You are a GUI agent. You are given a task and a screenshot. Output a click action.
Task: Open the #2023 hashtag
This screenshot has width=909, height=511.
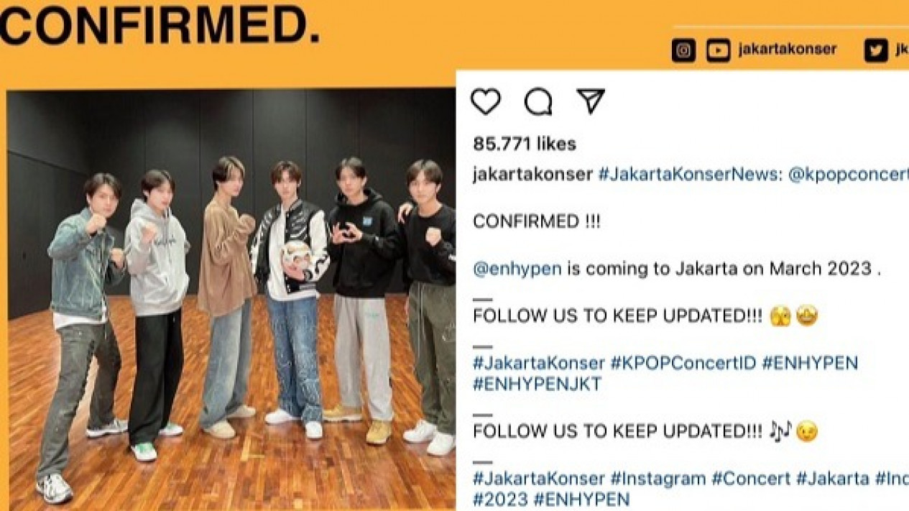(496, 500)
